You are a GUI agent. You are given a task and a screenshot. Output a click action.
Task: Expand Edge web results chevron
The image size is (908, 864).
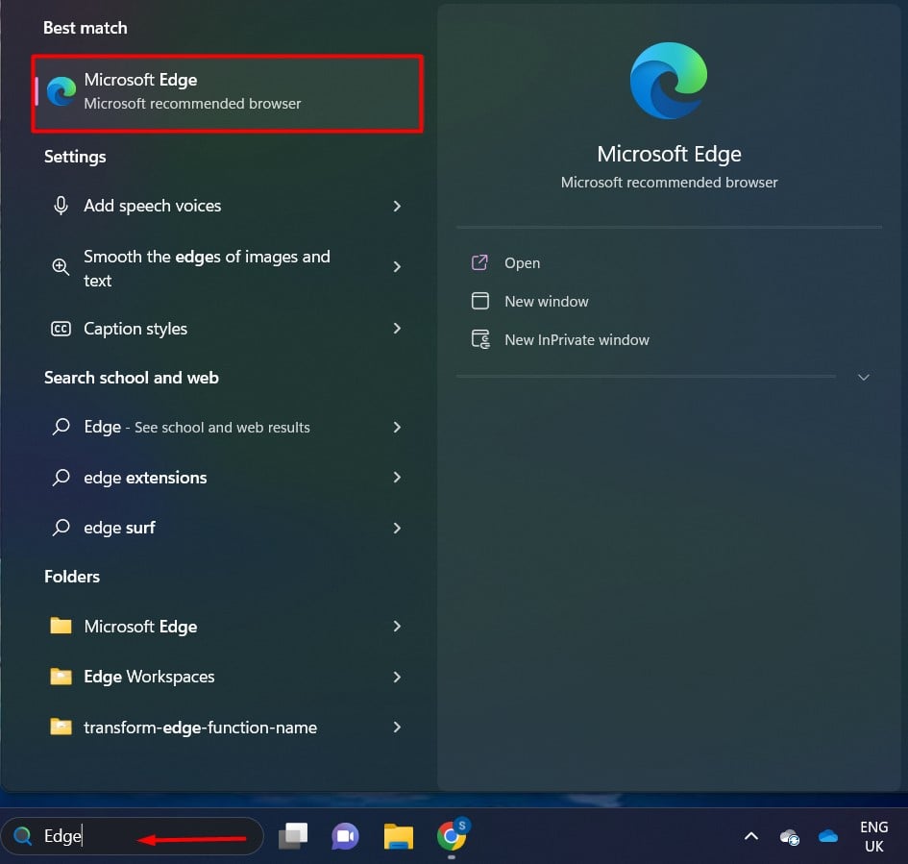tap(397, 428)
